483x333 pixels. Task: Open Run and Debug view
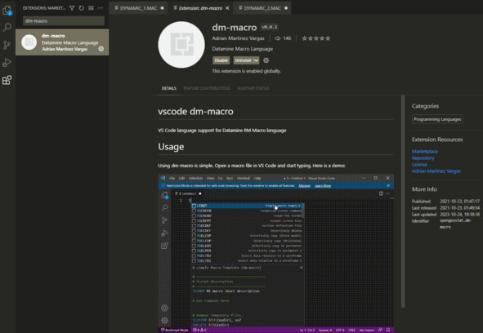pyautogui.click(x=7, y=63)
